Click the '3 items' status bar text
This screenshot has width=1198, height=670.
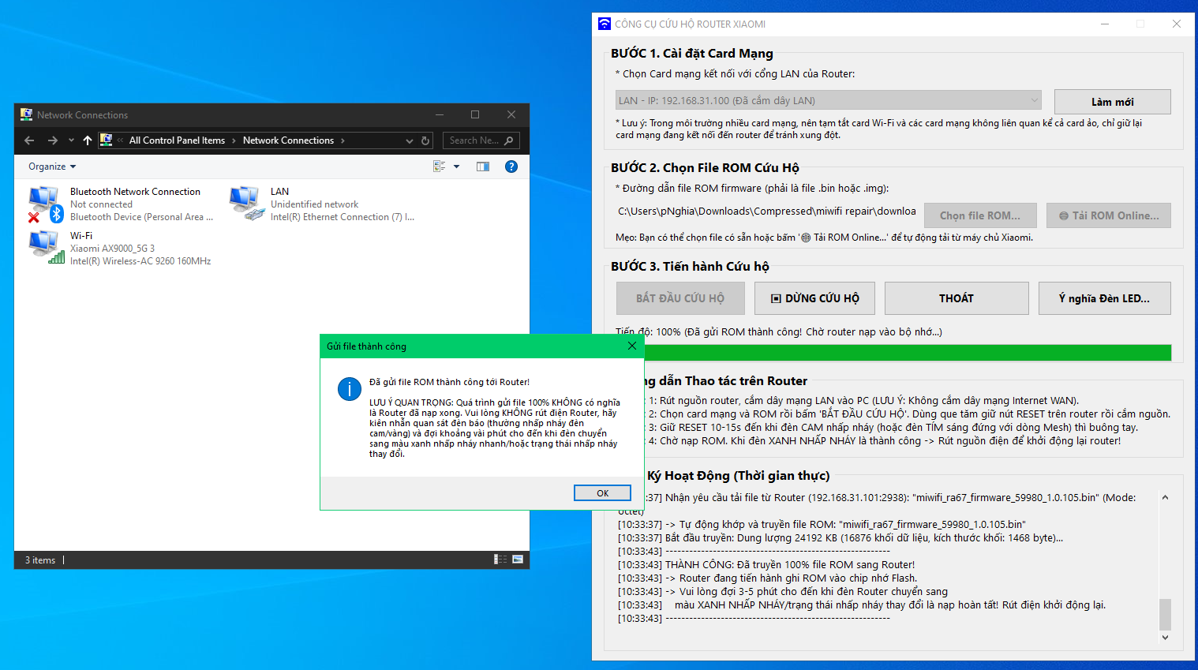pos(40,560)
